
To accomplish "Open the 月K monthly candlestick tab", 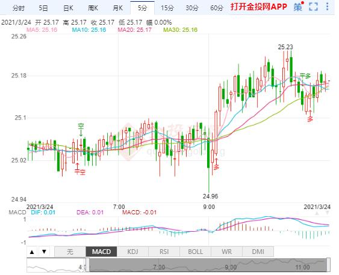I will (118, 8).
